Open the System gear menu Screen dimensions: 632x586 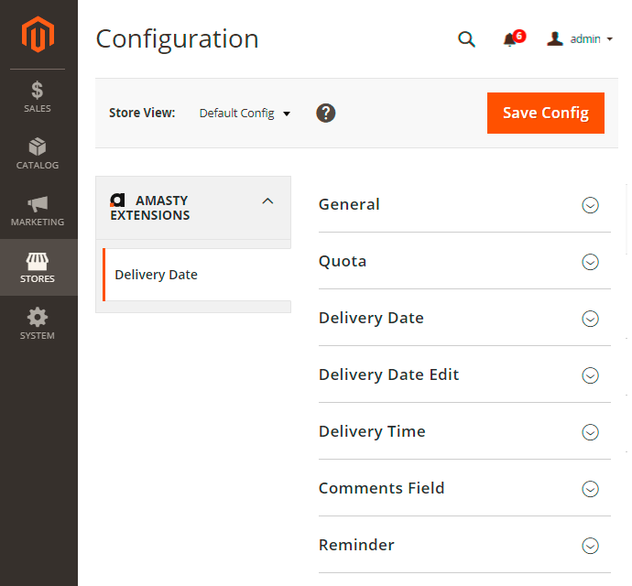pyautogui.click(x=38, y=324)
